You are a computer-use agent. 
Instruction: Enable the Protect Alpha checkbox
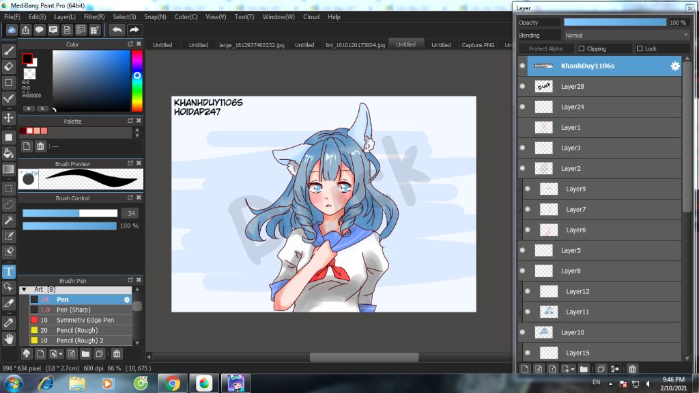[524, 49]
